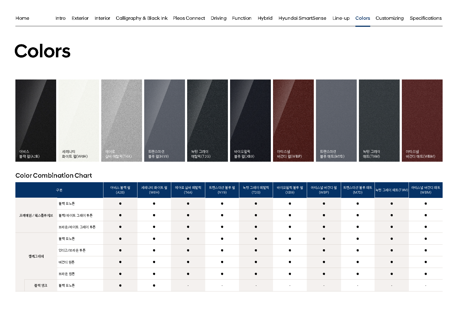Open the Pleos Connect section
This screenshot has width=458, height=322.
(189, 18)
